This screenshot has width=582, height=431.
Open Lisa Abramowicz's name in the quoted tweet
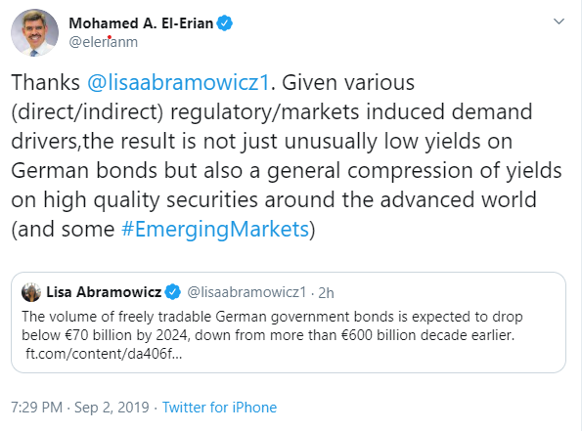point(104,292)
